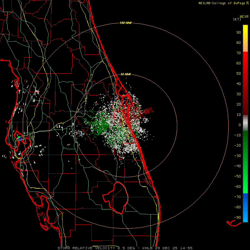Click inside the Lake Okeechobee outline
The image size is (250, 250).
click(119, 198)
